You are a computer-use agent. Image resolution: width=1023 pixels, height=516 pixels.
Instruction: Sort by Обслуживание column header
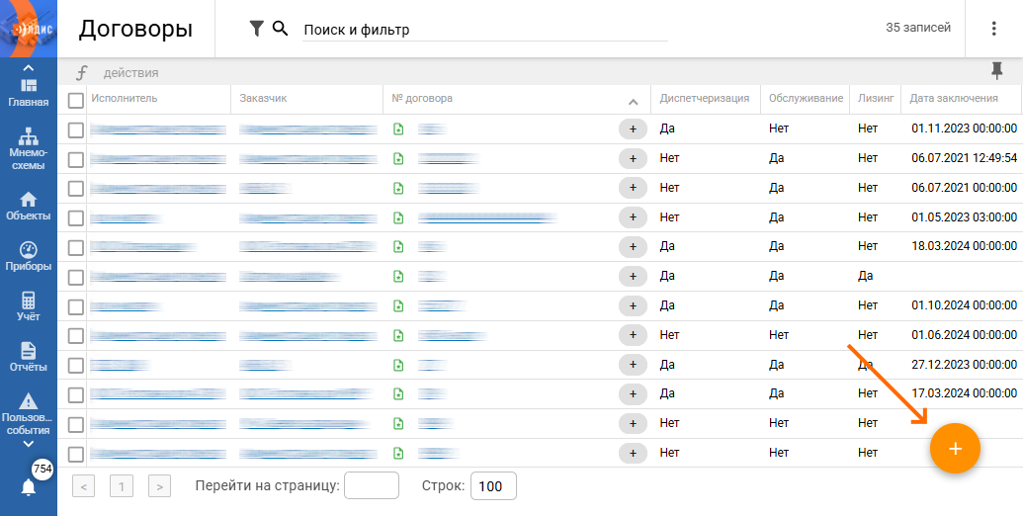pos(806,99)
